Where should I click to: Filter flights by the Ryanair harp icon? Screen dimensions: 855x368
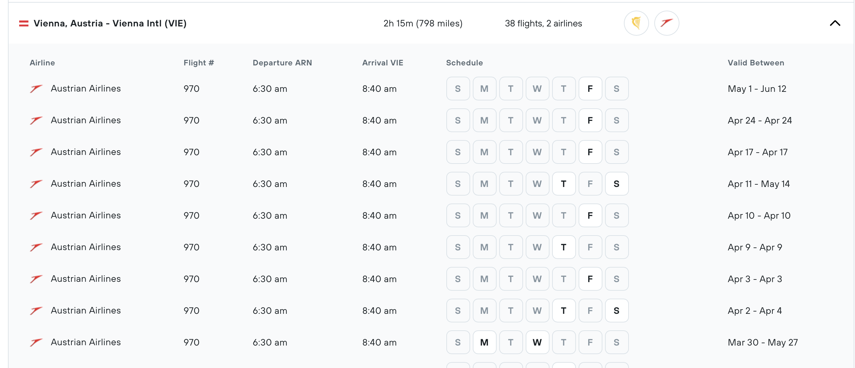click(x=636, y=23)
